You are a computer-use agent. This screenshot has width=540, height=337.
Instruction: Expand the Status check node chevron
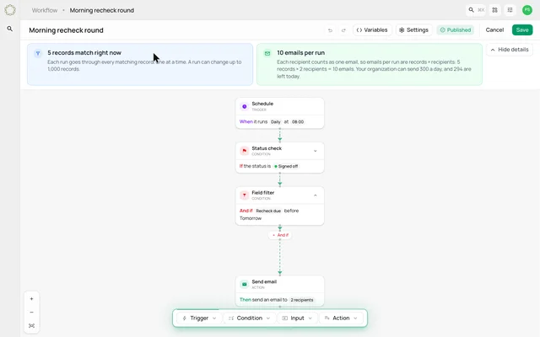315,151
